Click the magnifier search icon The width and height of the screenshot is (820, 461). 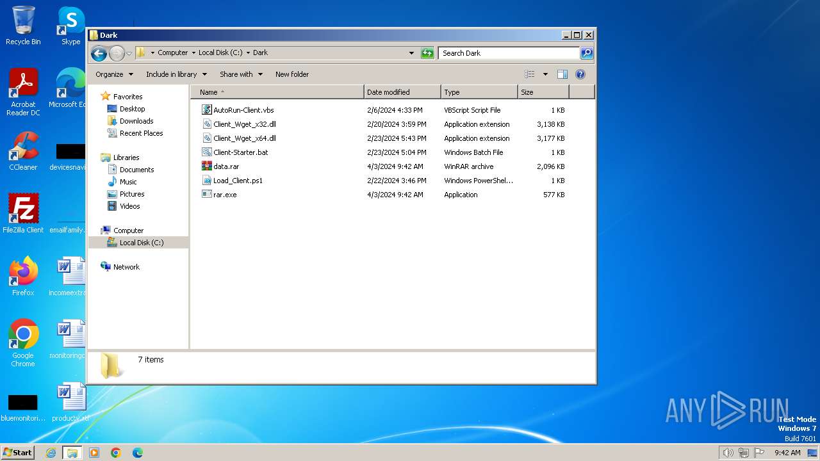coord(587,53)
